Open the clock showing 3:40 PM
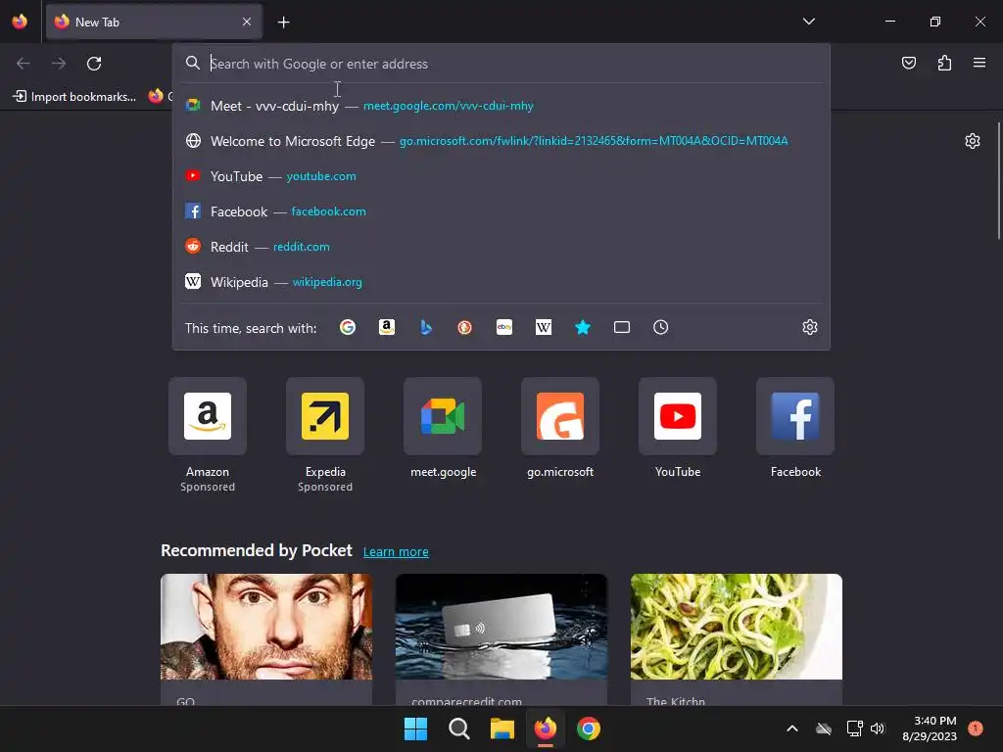Screen dimensions: 1003x752 930,728
